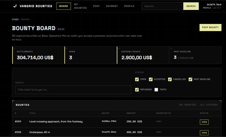Image resolution: width=226 pixels, height=137 pixels.
Task: Click the amount 300,00 US$
Action: point(134,122)
